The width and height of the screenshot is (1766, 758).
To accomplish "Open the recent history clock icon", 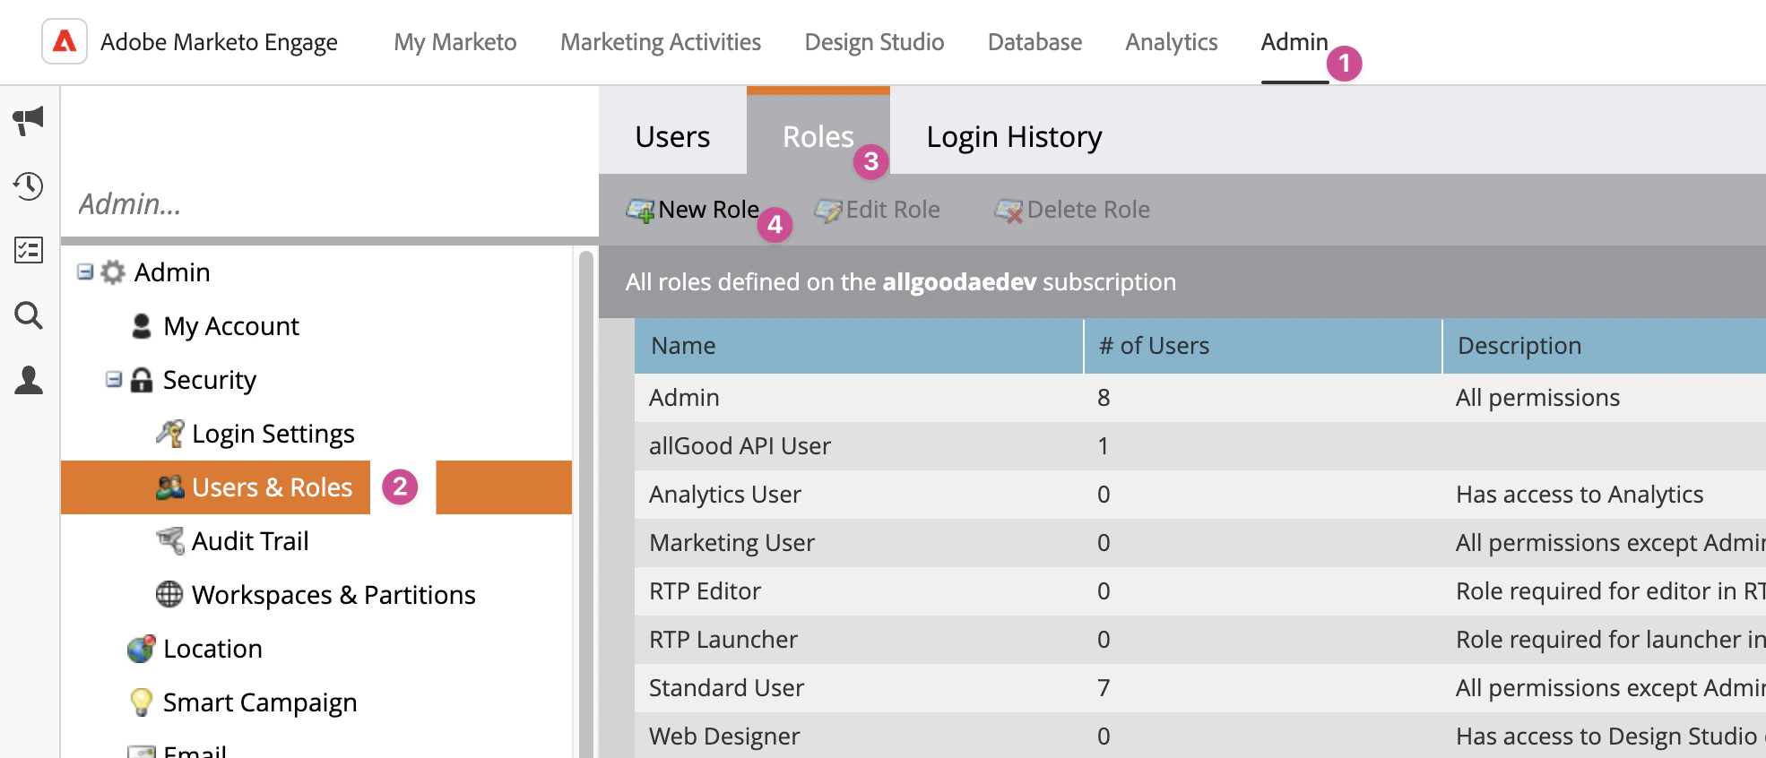I will tap(29, 185).
